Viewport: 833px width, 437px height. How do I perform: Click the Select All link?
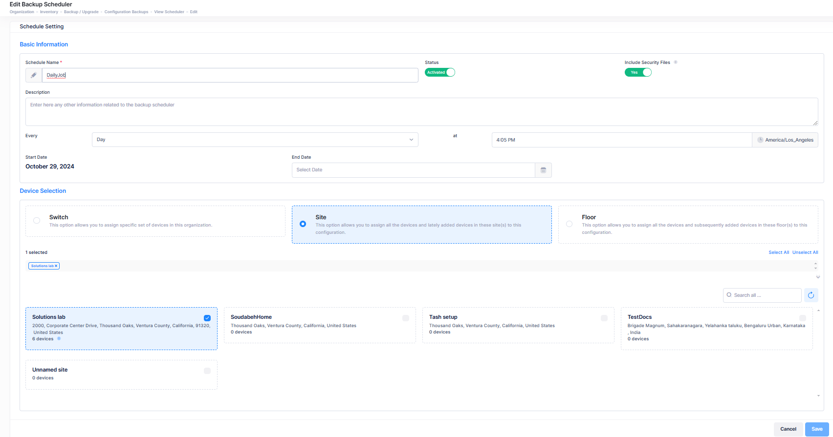click(x=778, y=252)
